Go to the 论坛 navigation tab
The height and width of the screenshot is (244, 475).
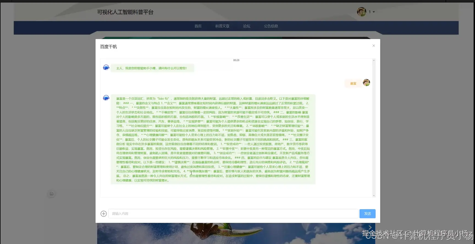point(247,26)
